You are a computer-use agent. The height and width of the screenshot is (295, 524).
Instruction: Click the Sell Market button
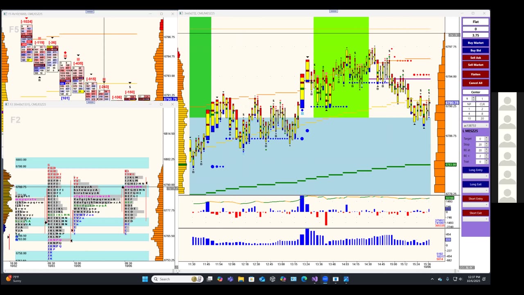point(475,65)
